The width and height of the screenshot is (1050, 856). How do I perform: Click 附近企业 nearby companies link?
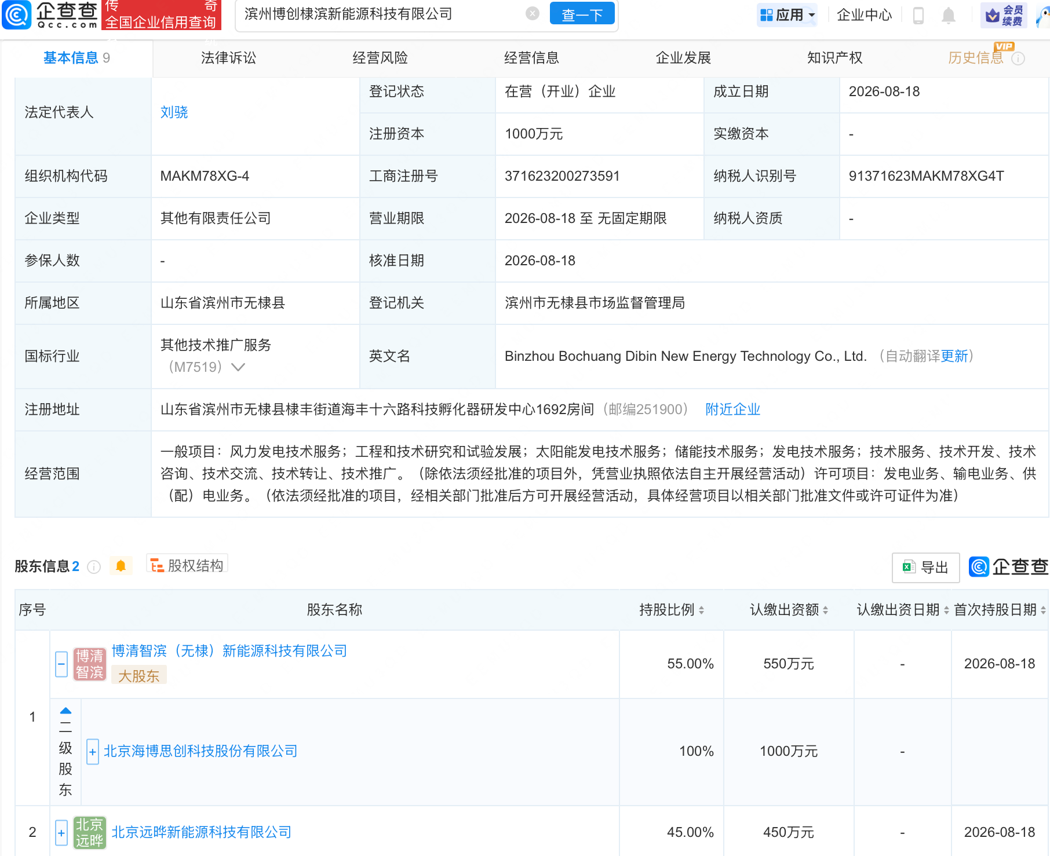[x=732, y=409]
